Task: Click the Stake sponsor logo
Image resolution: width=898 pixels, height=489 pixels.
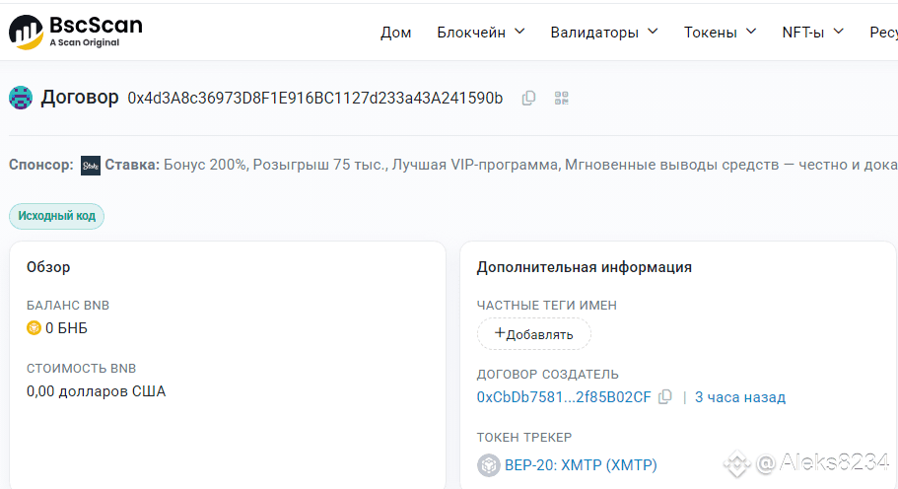Action: (x=91, y=165)
